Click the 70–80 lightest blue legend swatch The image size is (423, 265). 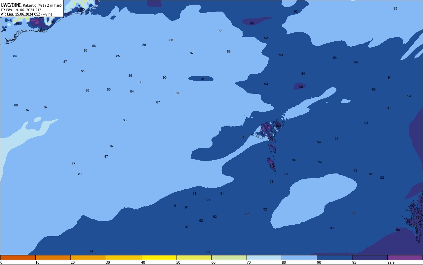tap(264, 257)
